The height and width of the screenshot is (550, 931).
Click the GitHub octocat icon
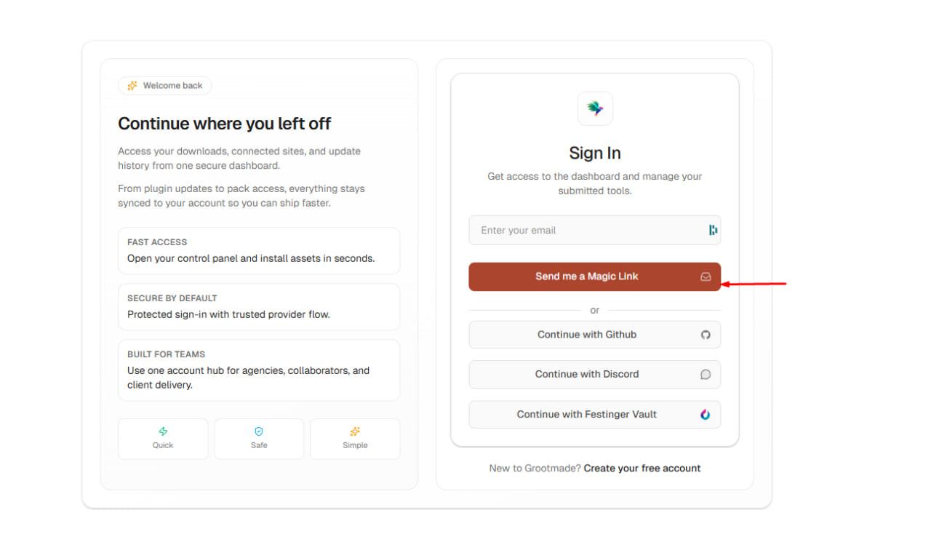pos(706,335)
